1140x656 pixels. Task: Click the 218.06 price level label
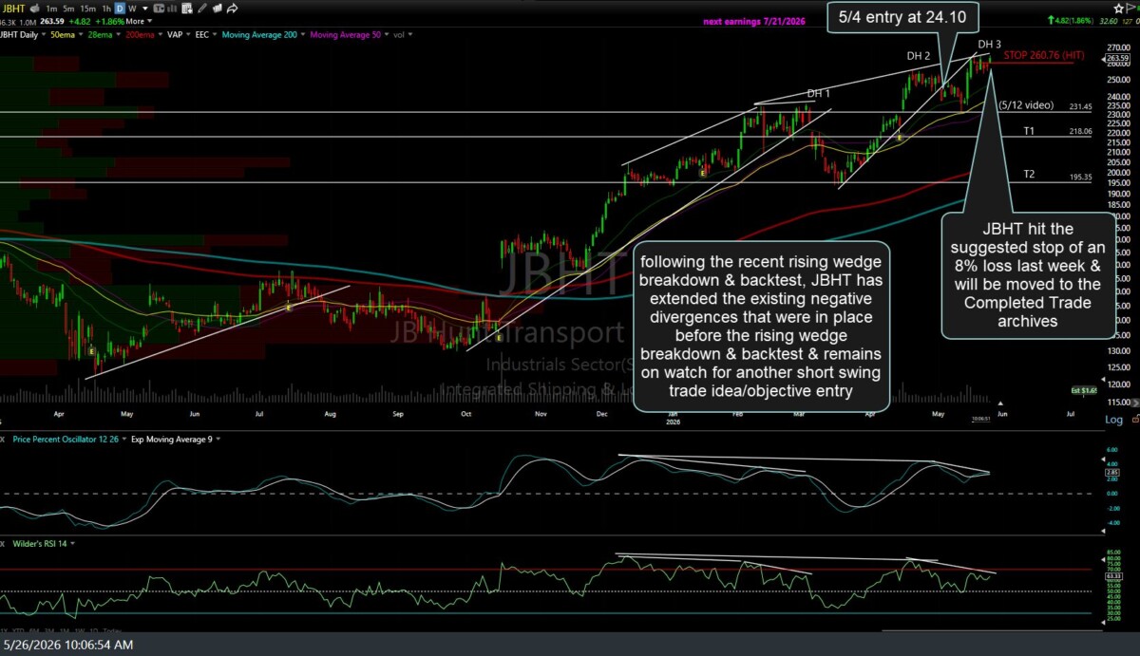pyautogui.click(x=1080, y=132)
